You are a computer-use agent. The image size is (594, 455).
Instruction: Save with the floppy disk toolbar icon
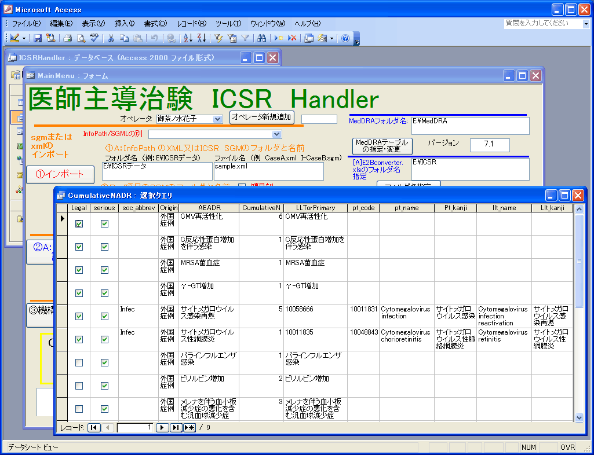pos(38,38)
